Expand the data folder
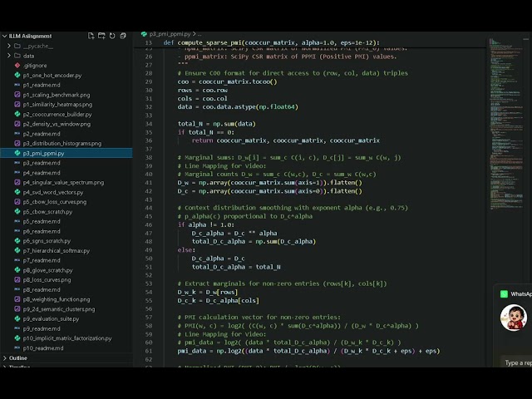The image size is (532, 399). click(x=9, y=56)
